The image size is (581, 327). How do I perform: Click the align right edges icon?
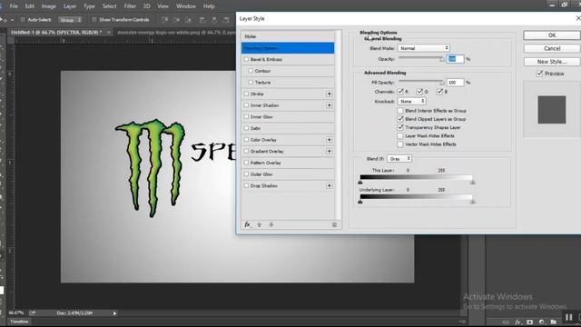click(226, 20)
